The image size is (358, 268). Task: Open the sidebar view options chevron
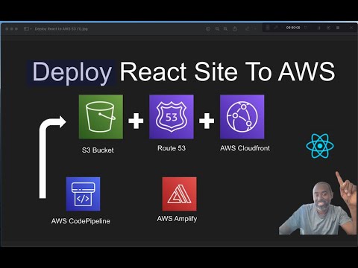click(x=31, y=29)
